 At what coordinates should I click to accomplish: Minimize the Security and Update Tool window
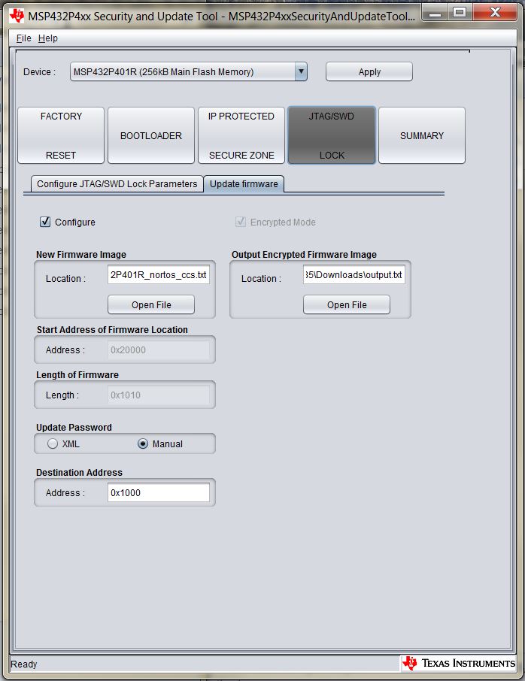435,13
